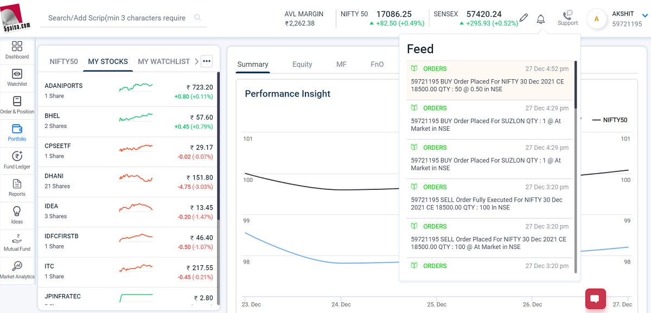The width and height of the screenshot is (651, 313).
Task: Expand the account dropdown arrow
Action: coord(645,16)
